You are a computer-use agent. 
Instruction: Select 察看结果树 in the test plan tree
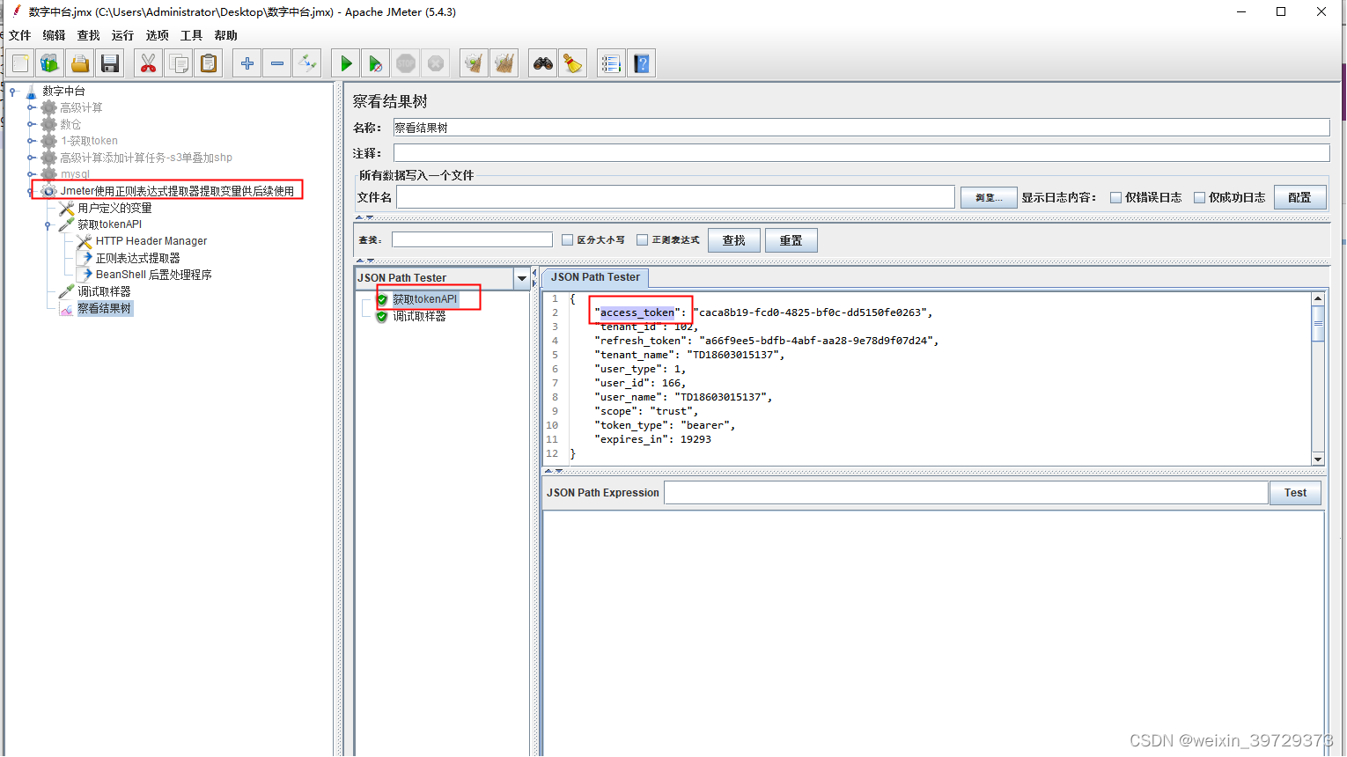click(x=104, y=308)
